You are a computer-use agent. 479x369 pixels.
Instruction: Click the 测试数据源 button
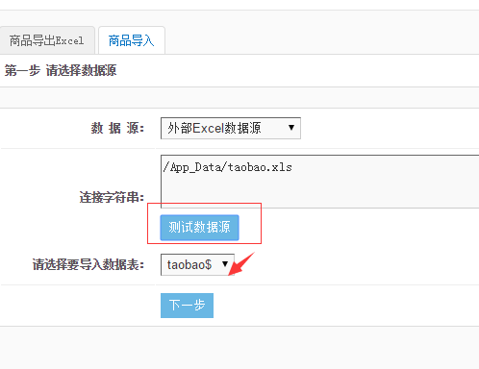click(x=199, y=228)
